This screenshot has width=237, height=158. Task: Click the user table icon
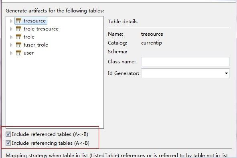[18, 53]
